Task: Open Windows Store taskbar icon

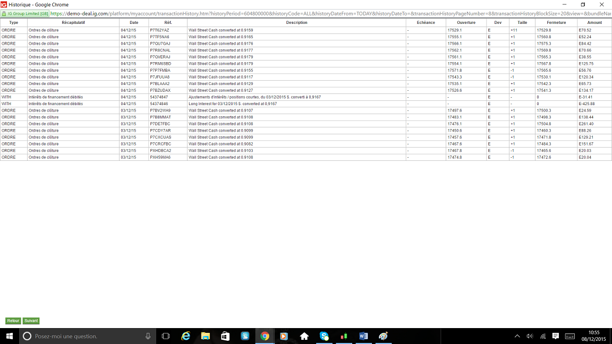Action: [225, 336]
